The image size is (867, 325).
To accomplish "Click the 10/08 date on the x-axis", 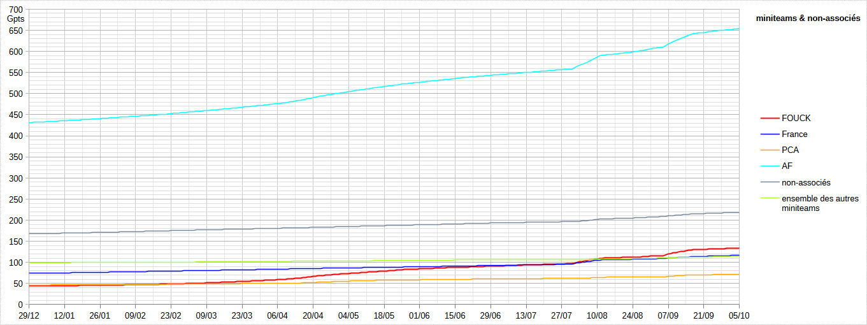I will pyautogui.click(x=597, y=315).
